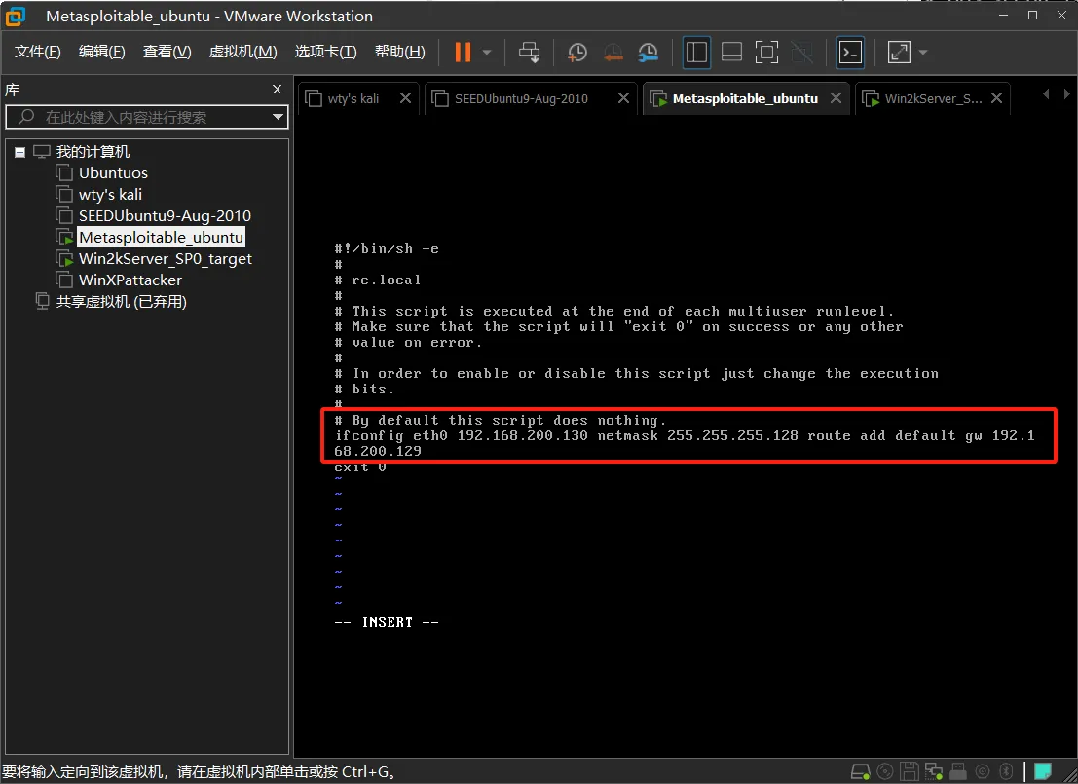Open the power options dropdown arrow
This screenshot has height=784, width=1078.
487,53
